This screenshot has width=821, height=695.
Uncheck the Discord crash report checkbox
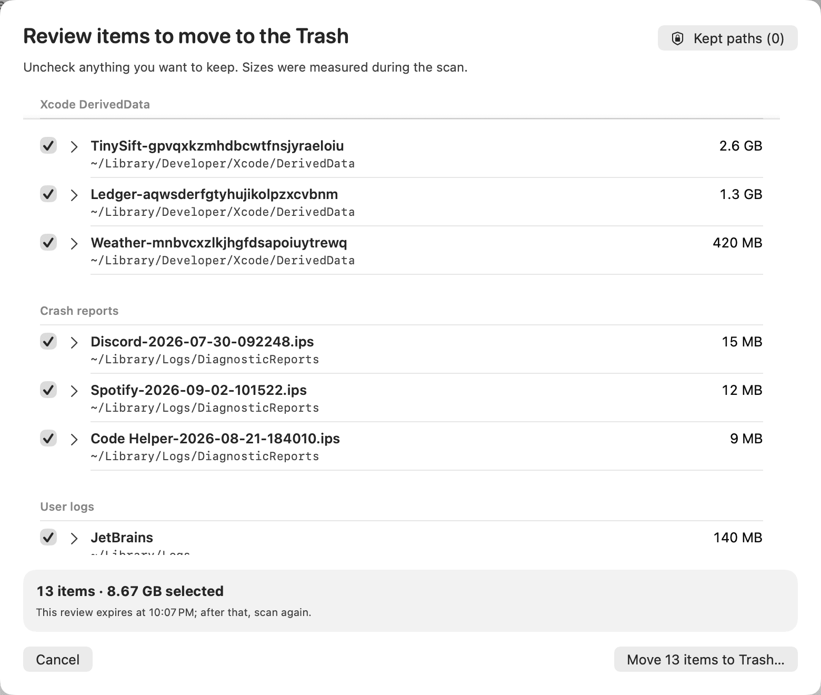[x=48, y=342]
